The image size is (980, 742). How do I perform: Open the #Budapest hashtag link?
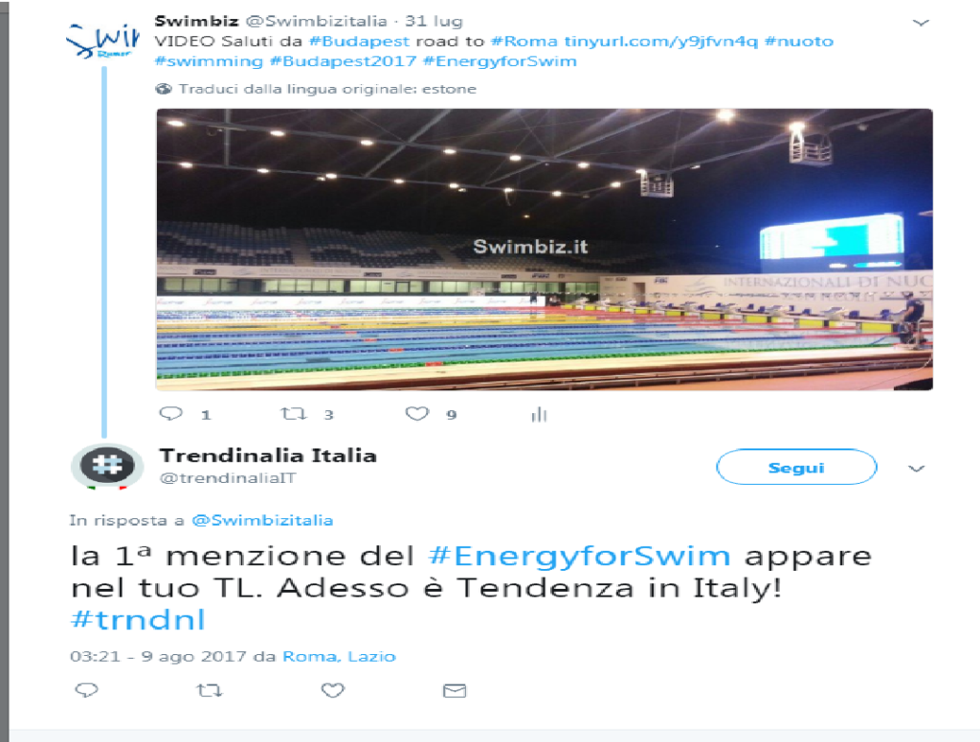click(360, 41)
